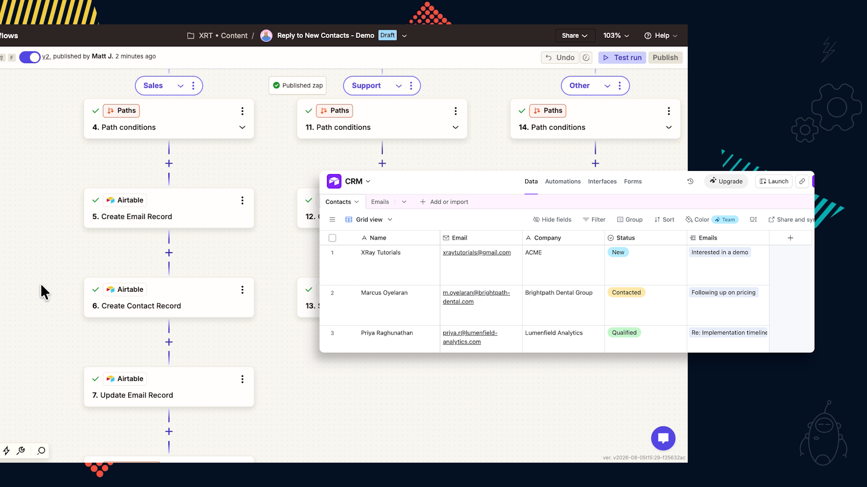The image size is (867, 487).
Task: Expand step 11 Path conditions chevron
Action: click(x=456, y=127)
